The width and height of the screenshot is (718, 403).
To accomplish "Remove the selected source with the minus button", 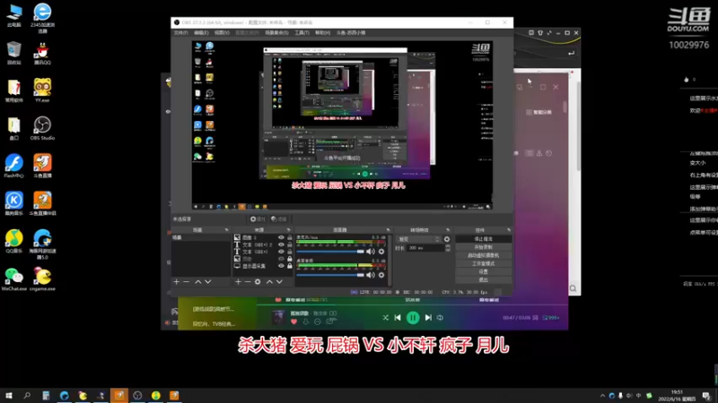I will (248, 282).
